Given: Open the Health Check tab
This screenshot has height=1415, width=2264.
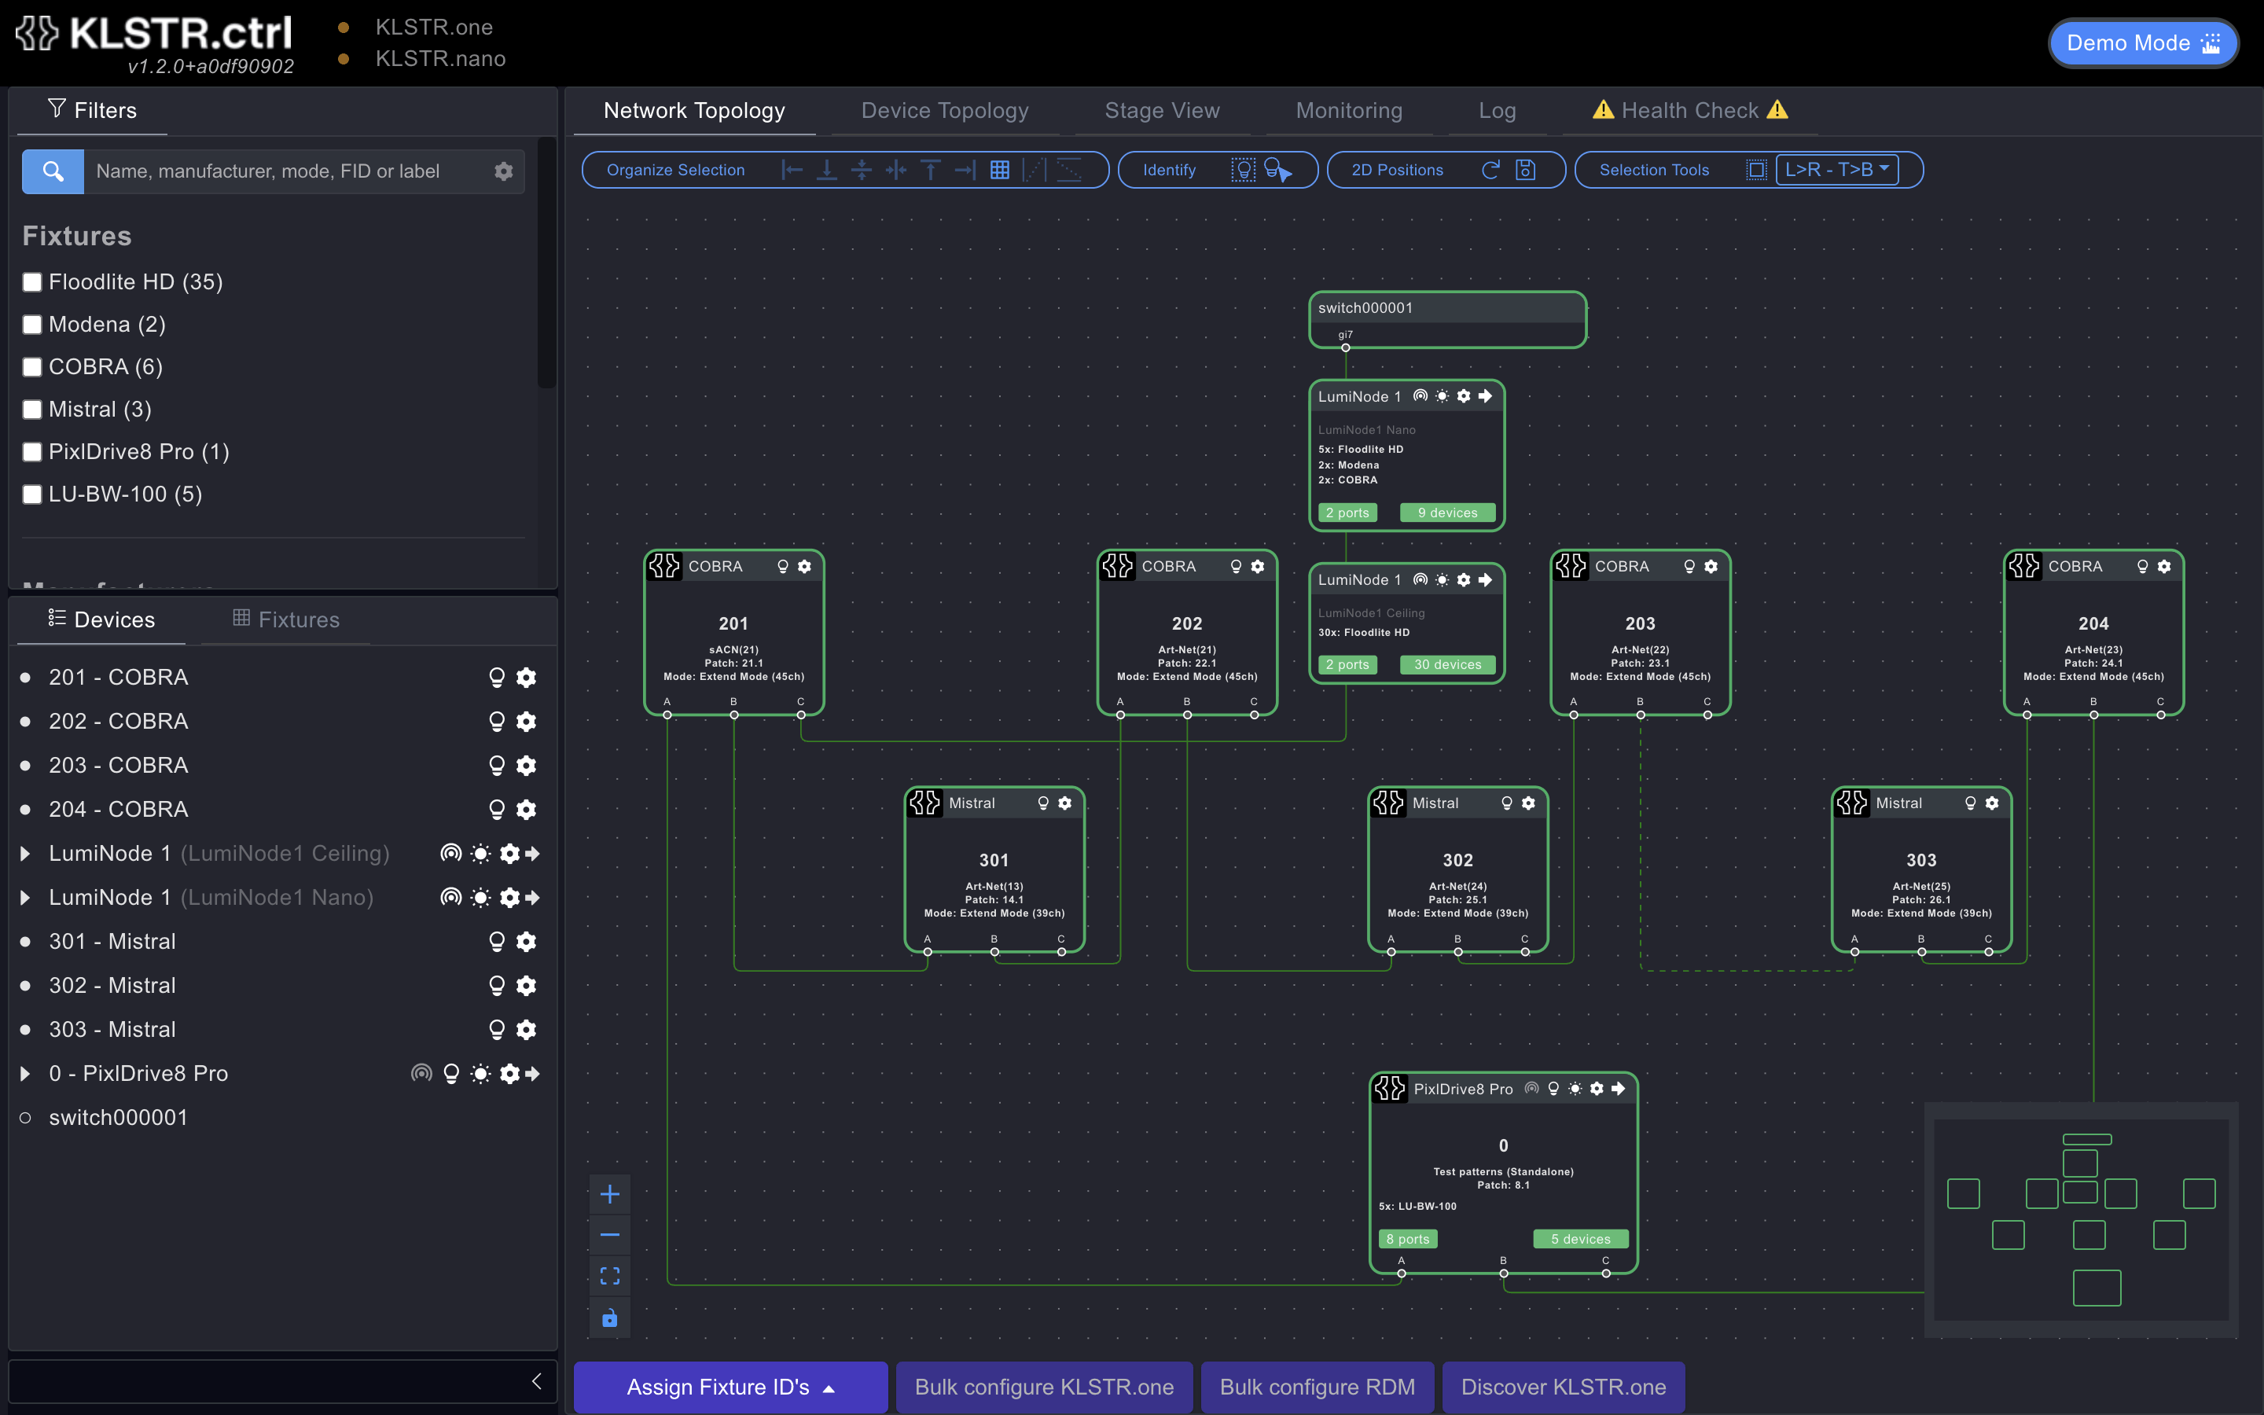Looking at the screenshot, I should click(x=1690, y=110).
